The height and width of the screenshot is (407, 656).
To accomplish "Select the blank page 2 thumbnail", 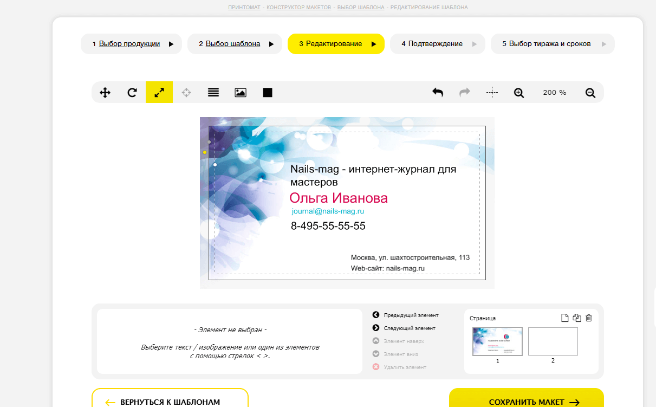I will click(553, 341).
